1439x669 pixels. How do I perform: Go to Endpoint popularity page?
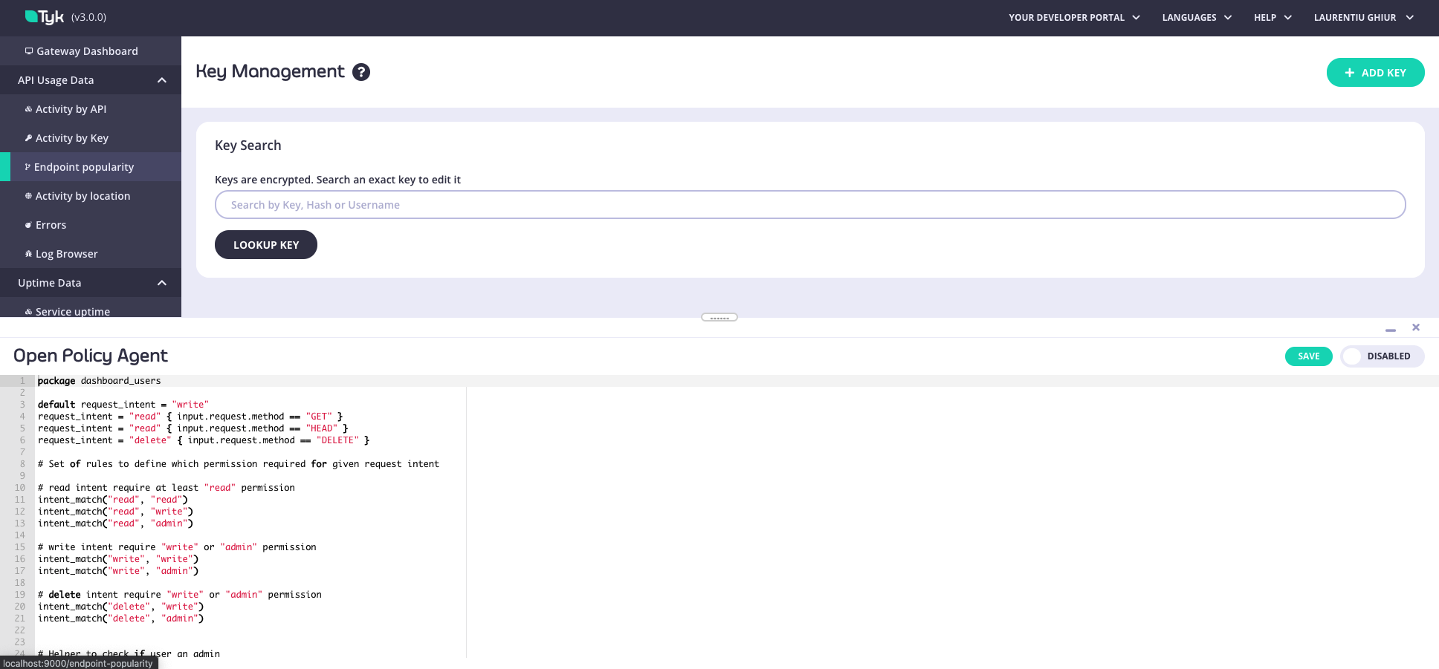(x=83, y=167)
